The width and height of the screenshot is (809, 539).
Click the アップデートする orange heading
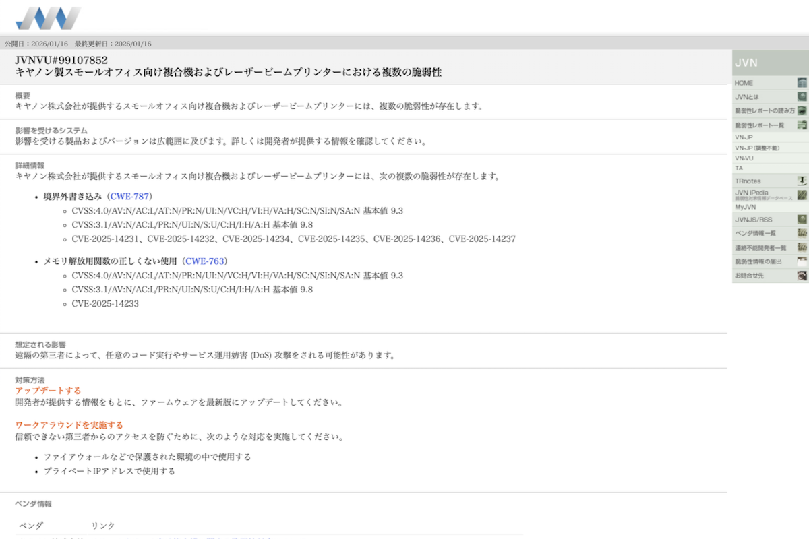48,391
